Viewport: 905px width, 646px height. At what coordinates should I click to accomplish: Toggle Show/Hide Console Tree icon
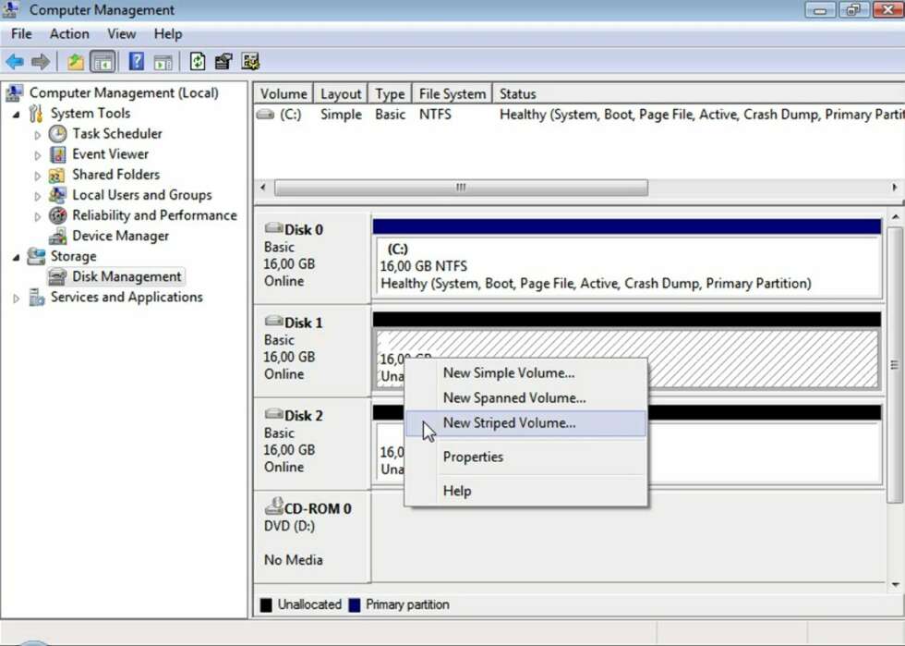(x=103, y=61)
